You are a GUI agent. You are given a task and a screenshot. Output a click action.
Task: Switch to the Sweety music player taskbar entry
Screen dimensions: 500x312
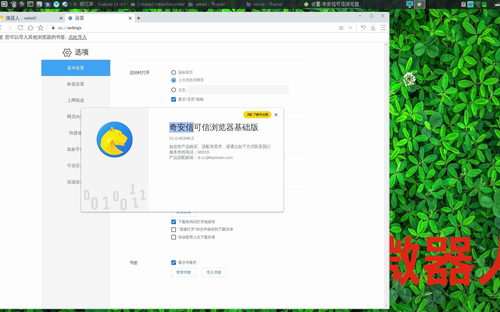coord(100,4)
